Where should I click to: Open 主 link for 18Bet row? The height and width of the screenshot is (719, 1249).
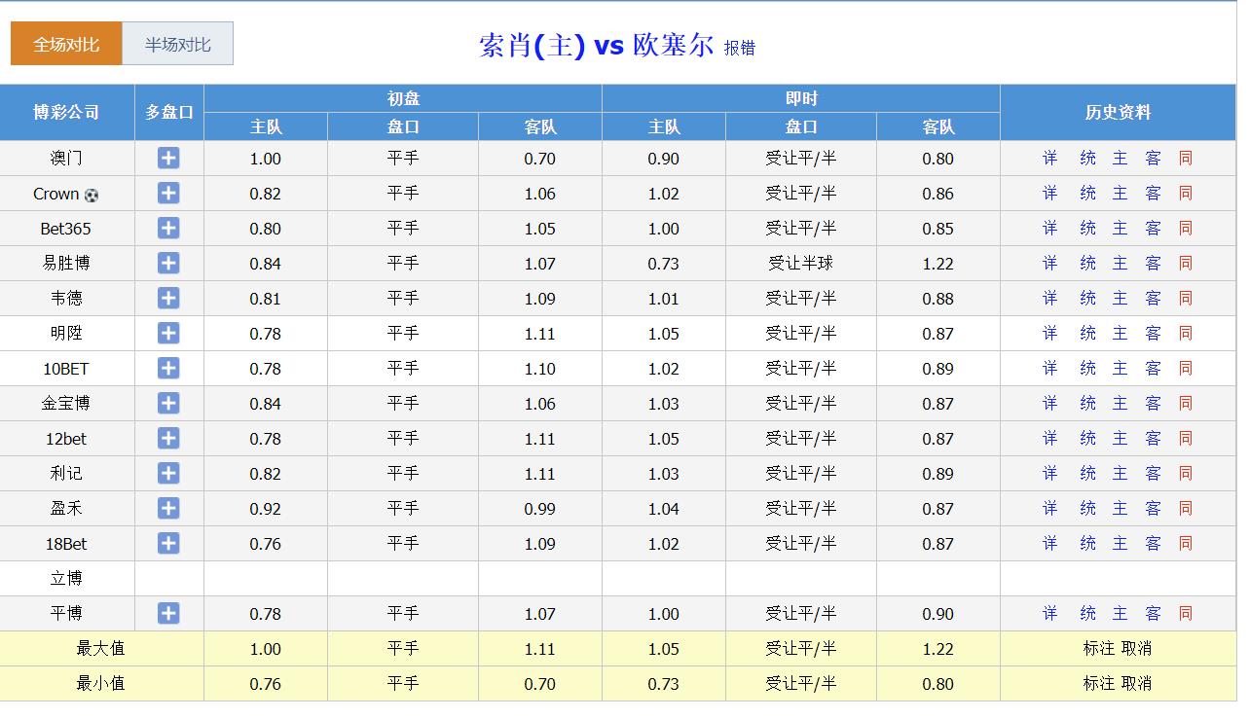[1120, 544]
